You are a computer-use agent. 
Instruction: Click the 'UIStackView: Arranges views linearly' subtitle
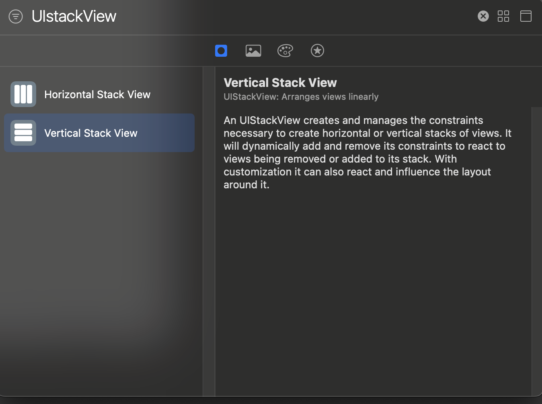[x=301, y=97]
